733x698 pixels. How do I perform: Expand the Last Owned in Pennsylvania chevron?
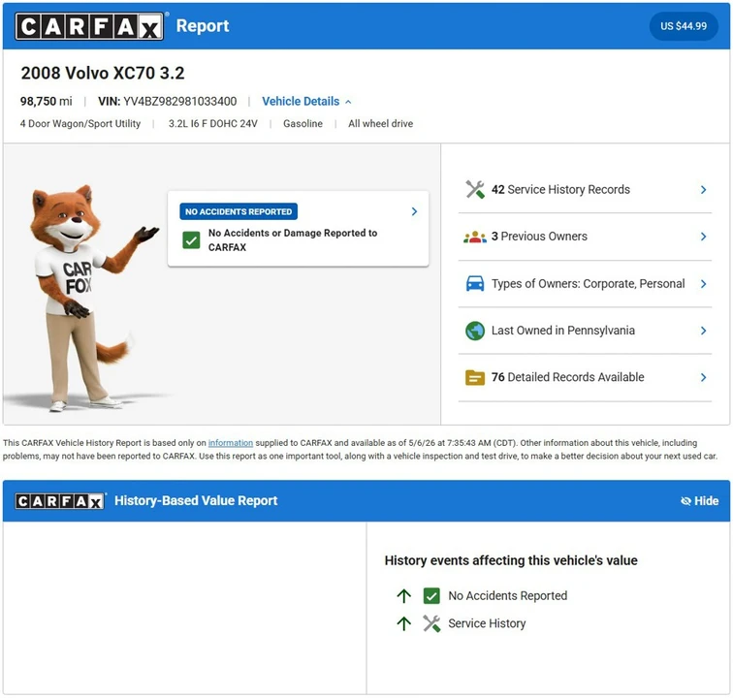[703, 331]
